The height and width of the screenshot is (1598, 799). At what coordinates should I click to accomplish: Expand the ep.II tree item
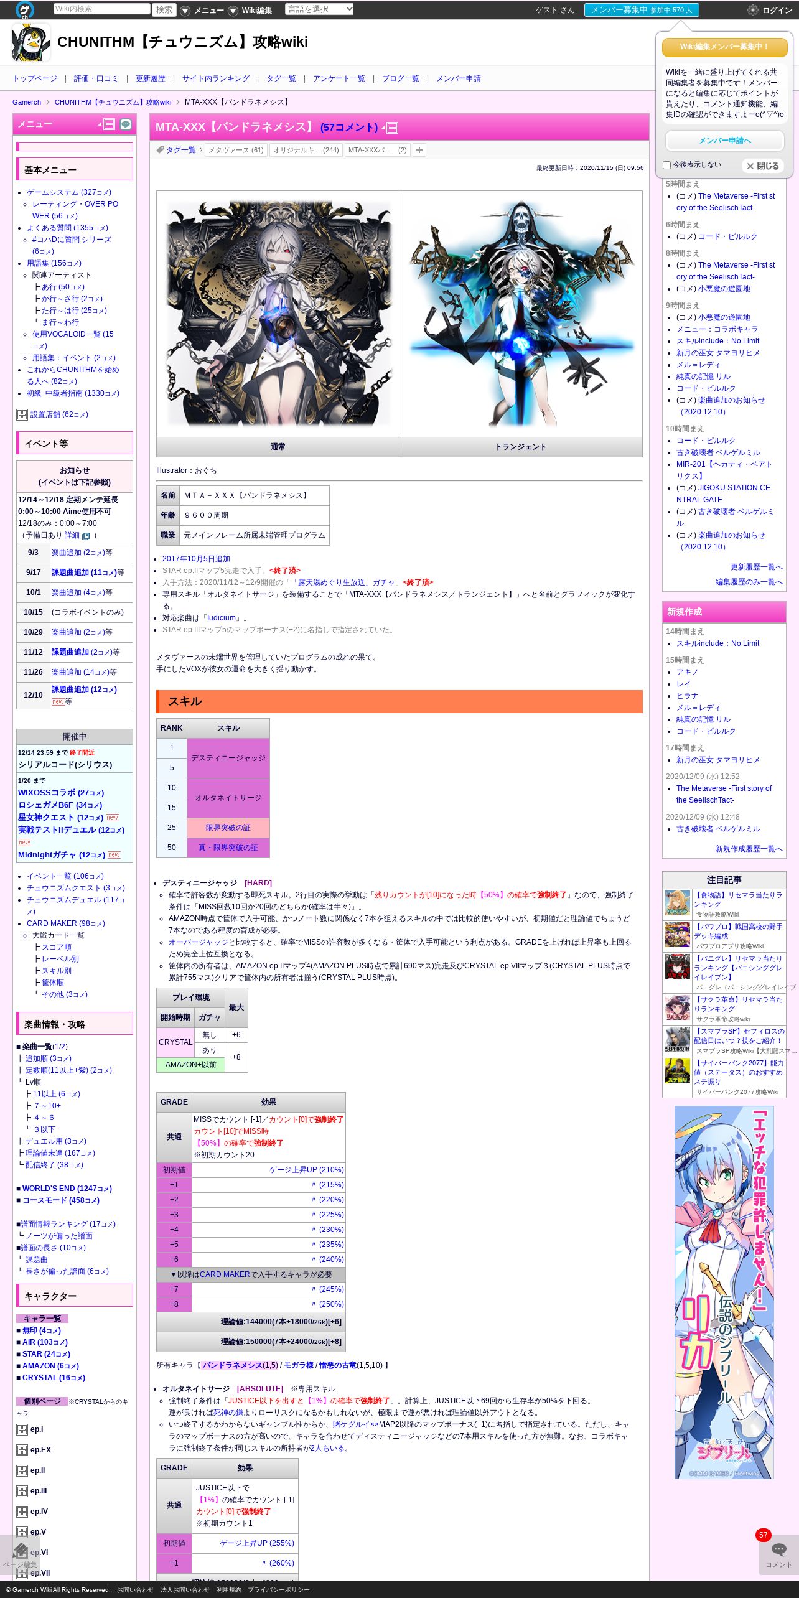(x=22, y=1470)
